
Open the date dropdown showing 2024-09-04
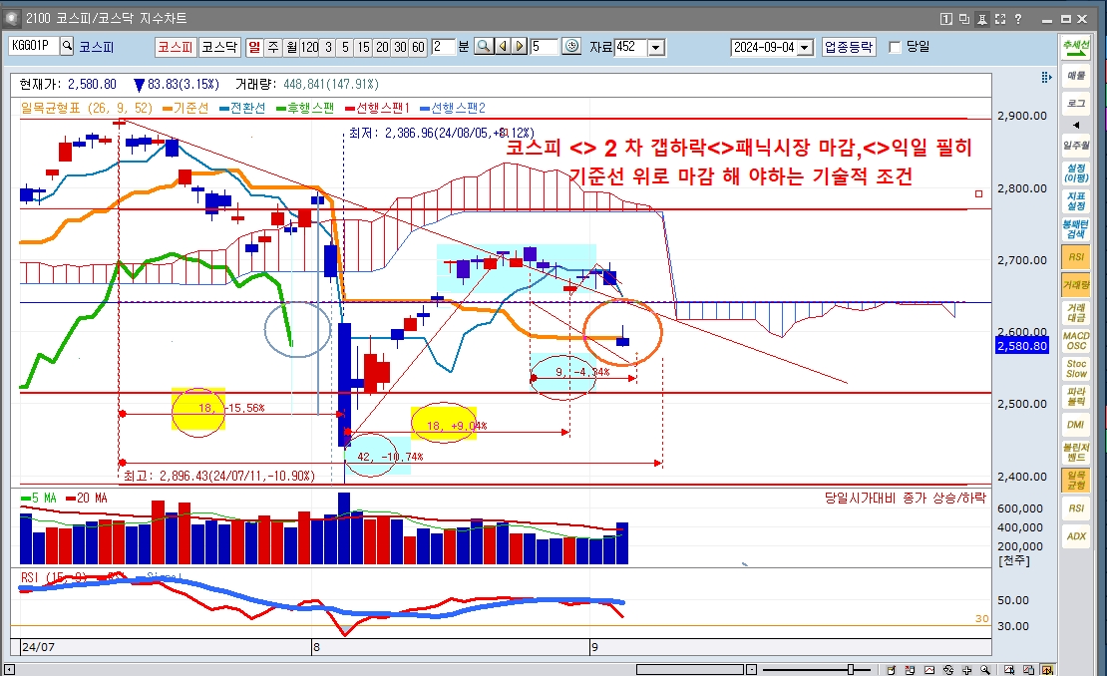tap(804, 47)
